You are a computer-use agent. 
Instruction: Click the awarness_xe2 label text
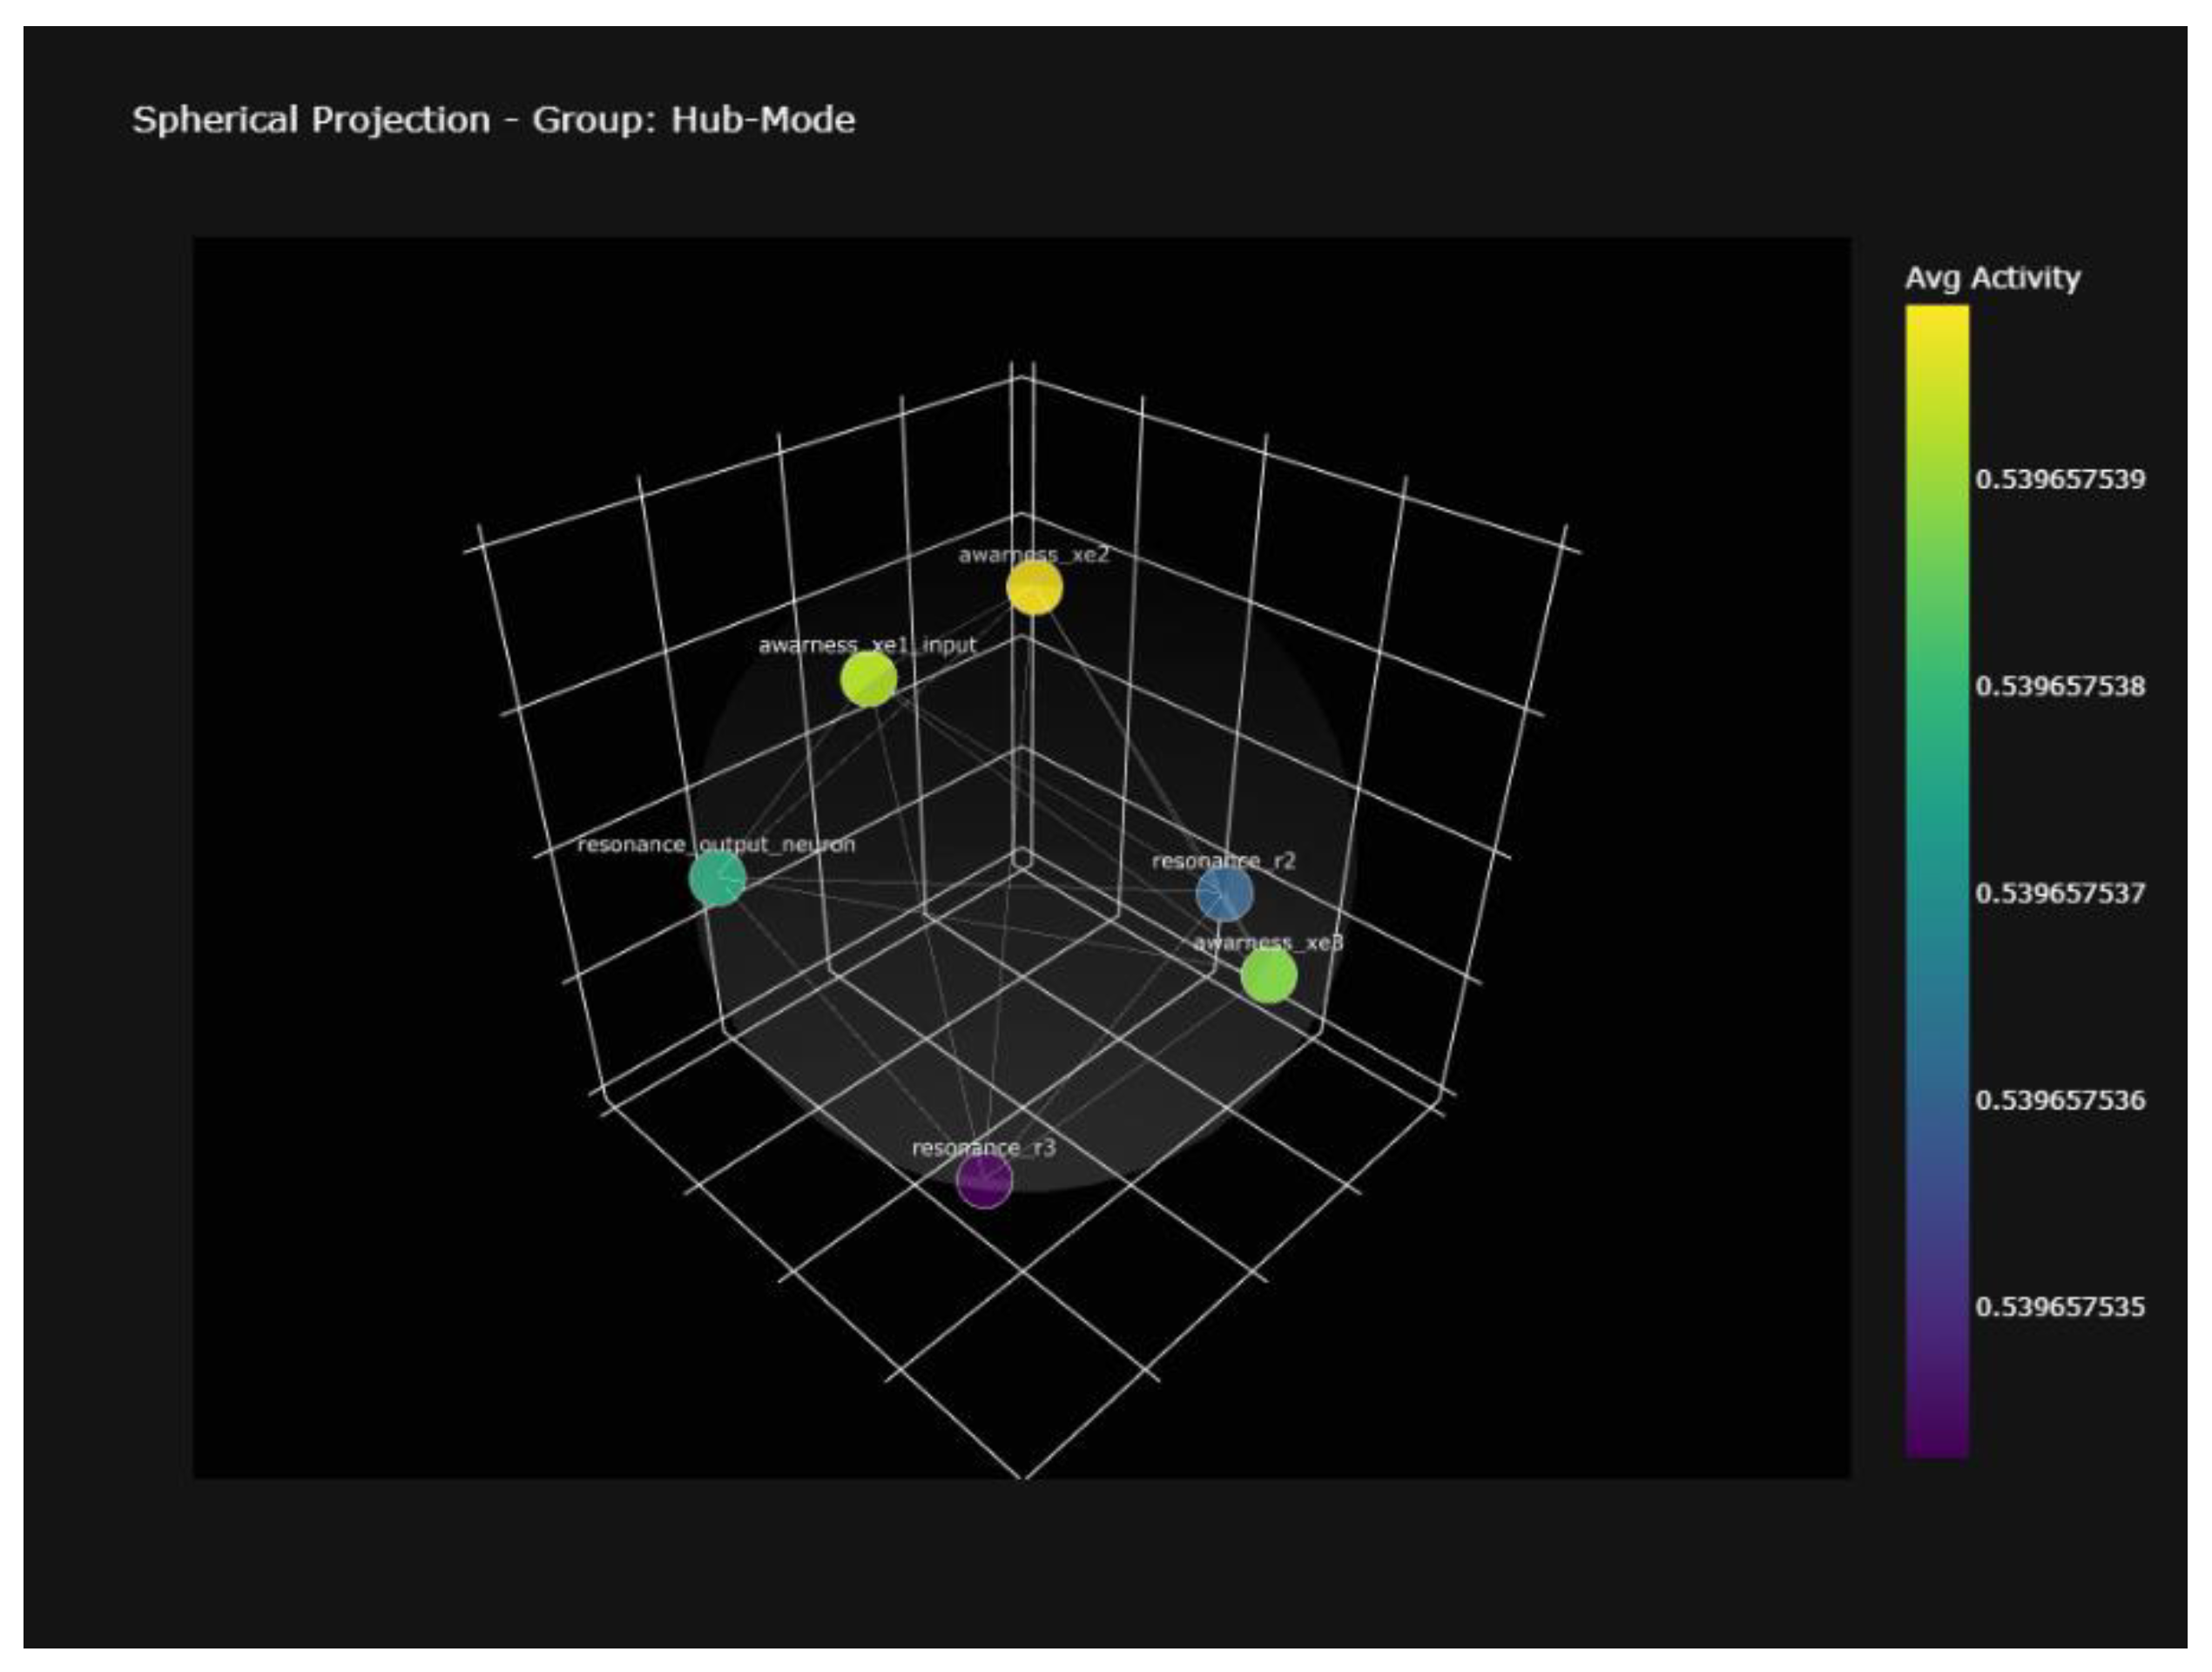pos(1034,554)
